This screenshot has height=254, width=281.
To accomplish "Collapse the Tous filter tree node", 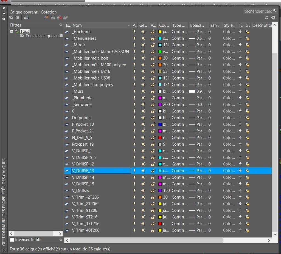I will click(12, 31).
